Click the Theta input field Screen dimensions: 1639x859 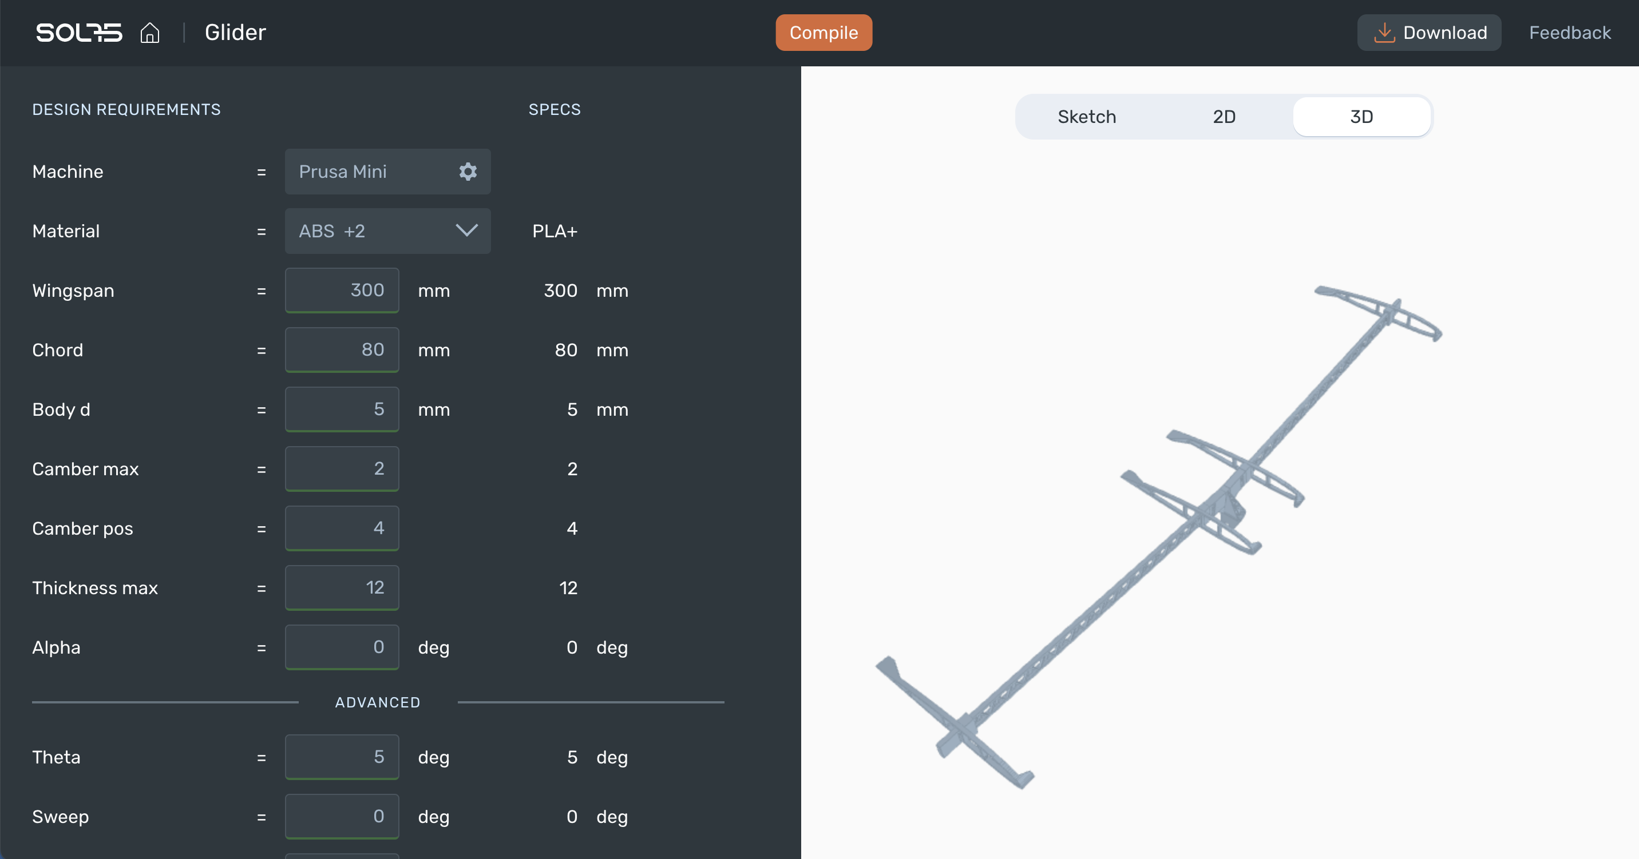pyautogui.click(x=342, y=757)
